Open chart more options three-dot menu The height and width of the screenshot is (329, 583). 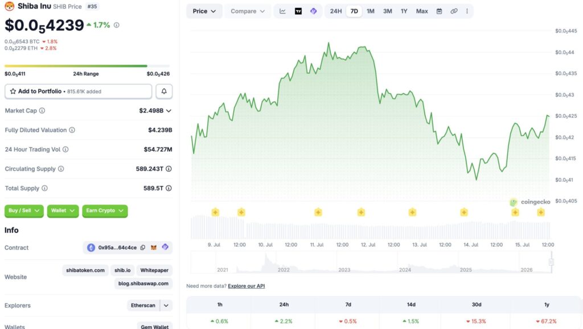click(x=467, y=11)
